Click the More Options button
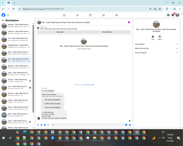Image resolution: width=183 pixels, height=146 pixels. coord(107,32)
